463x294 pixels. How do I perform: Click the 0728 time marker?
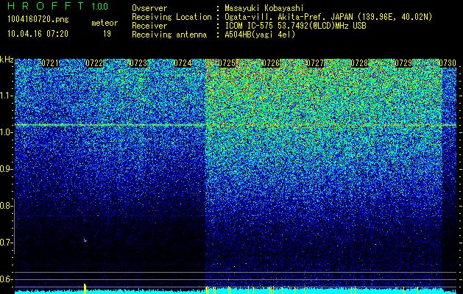tap(359, 63)
